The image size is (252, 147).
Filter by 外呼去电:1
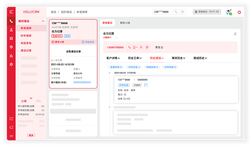(x=134, y=67)
